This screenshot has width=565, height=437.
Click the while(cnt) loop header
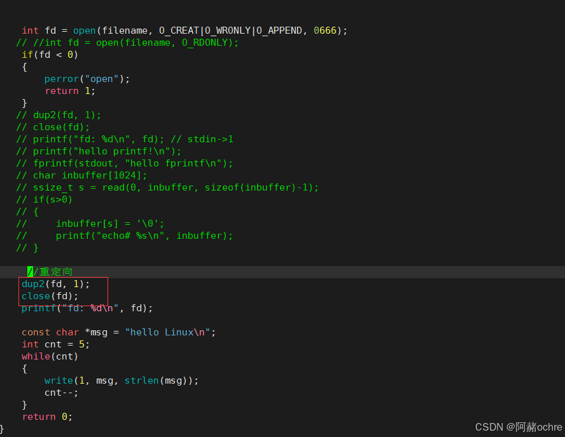tap(50, 356)
